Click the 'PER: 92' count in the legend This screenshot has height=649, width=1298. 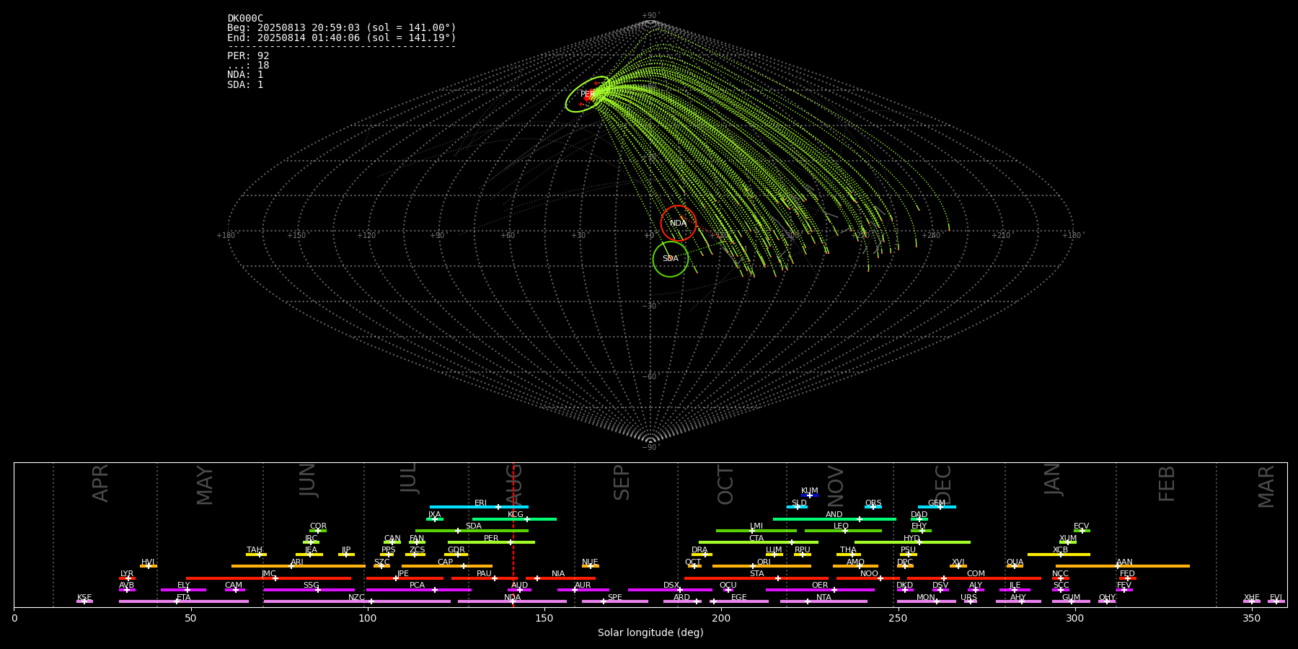(248, 56)
